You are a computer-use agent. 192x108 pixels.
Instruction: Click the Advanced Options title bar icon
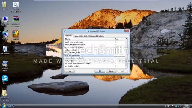click(65, 31)
